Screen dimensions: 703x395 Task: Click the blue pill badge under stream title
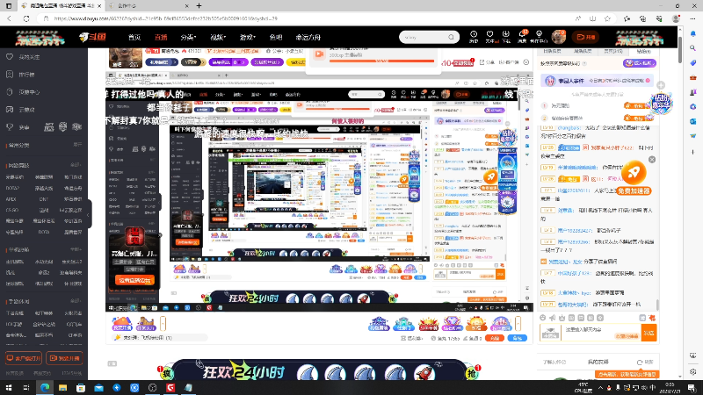point(161,62)
